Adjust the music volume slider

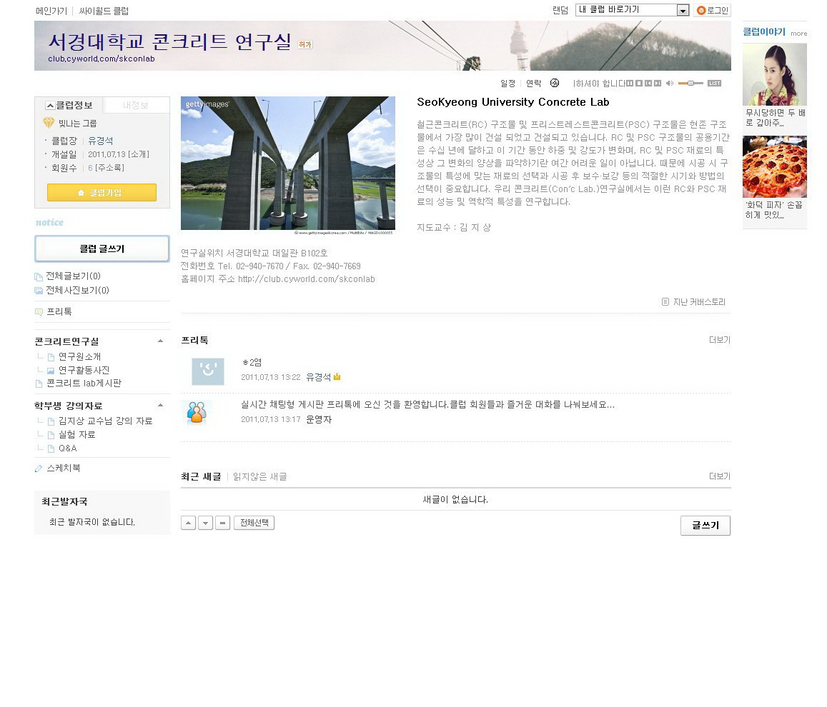point(690,84)
